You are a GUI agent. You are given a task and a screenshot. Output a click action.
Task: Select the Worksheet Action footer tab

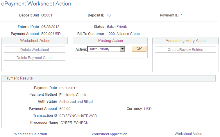click(x=188, y=134)
